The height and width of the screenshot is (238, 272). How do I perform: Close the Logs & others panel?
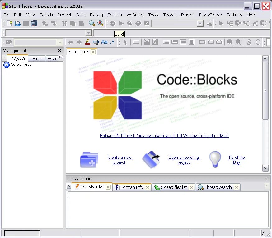(x=266, y=178)
